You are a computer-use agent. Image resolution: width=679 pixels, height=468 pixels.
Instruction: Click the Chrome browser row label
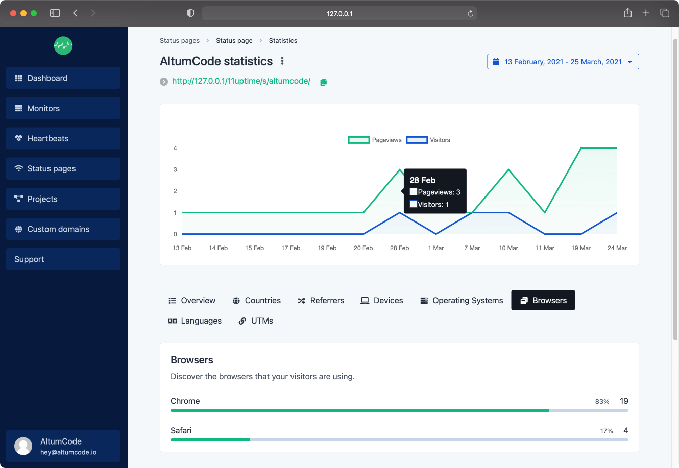(185, 401)
